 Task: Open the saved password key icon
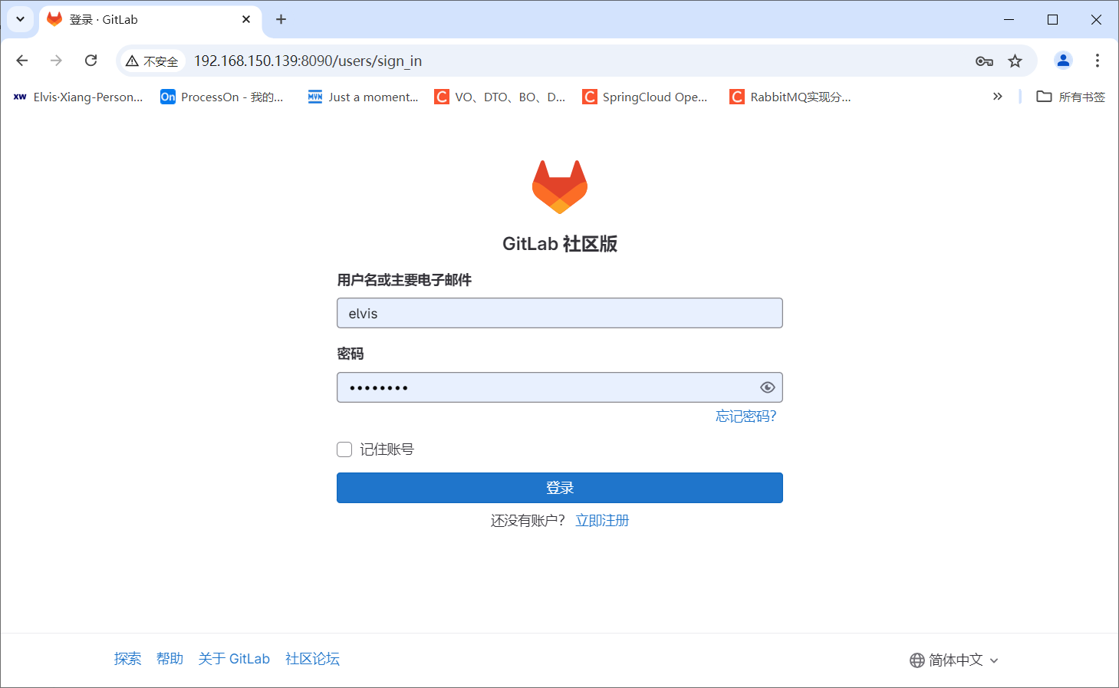pyautogui.click(x=984, y=61)
